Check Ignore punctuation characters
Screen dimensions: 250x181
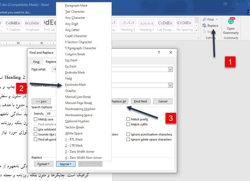click(128, 134)
